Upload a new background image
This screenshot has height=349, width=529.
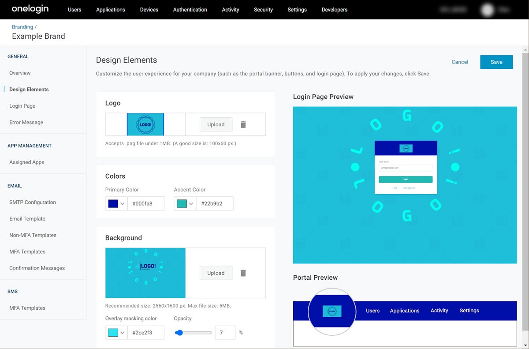216,273
